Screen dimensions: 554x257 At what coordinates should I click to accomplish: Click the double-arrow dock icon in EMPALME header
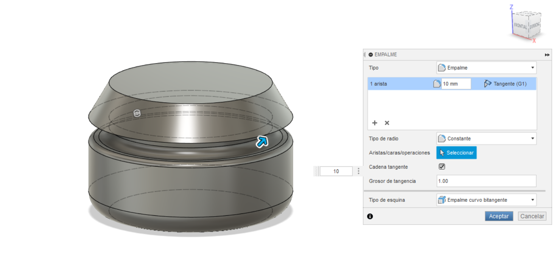tap(547, 55)
